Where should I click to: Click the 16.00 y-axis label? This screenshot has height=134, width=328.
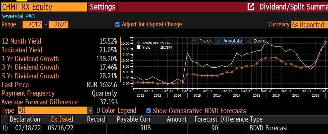click(125, 43)
